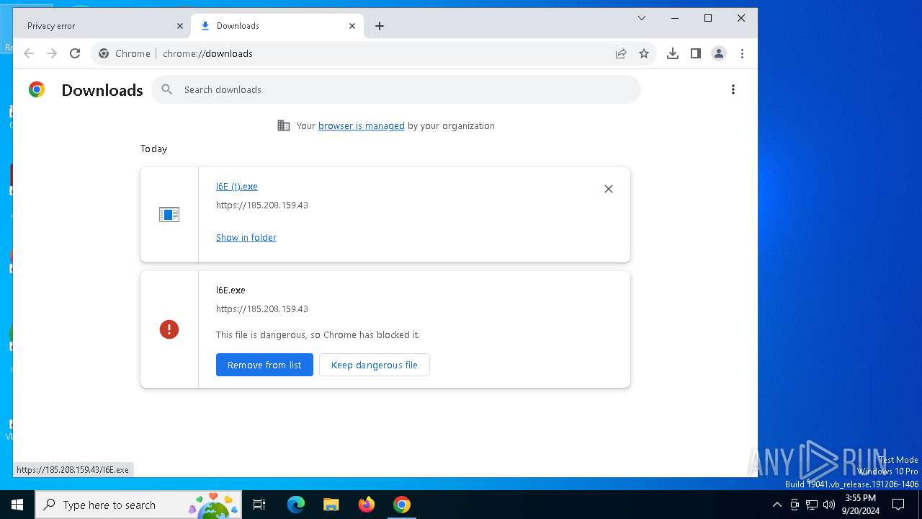Open the toolbar downloads icon

tap(673, 53)
